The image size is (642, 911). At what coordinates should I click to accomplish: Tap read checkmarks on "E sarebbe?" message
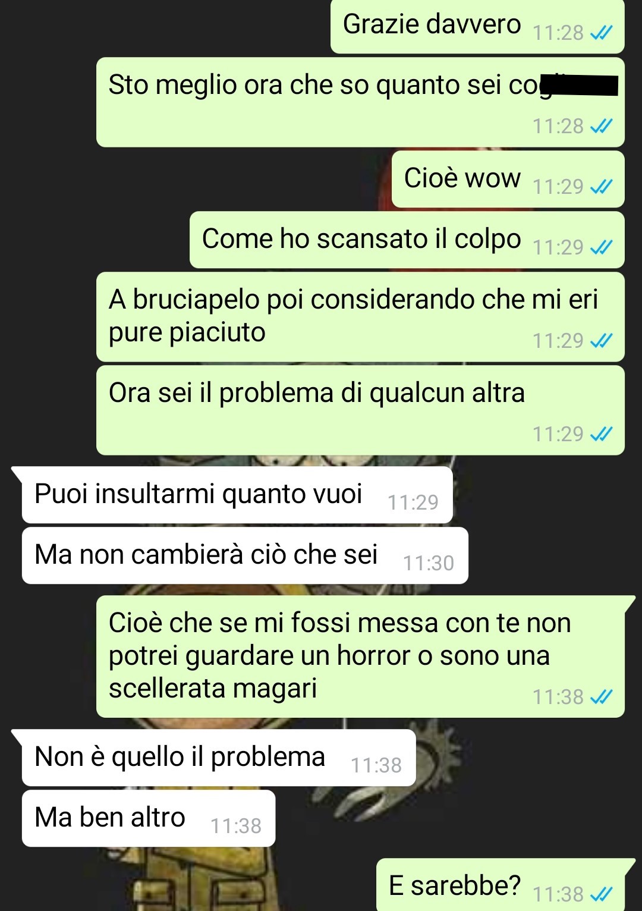(x=601, y=894)
